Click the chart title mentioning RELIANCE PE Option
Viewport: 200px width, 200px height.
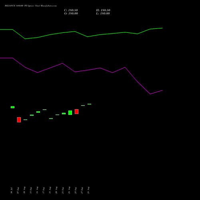(31, 6)
